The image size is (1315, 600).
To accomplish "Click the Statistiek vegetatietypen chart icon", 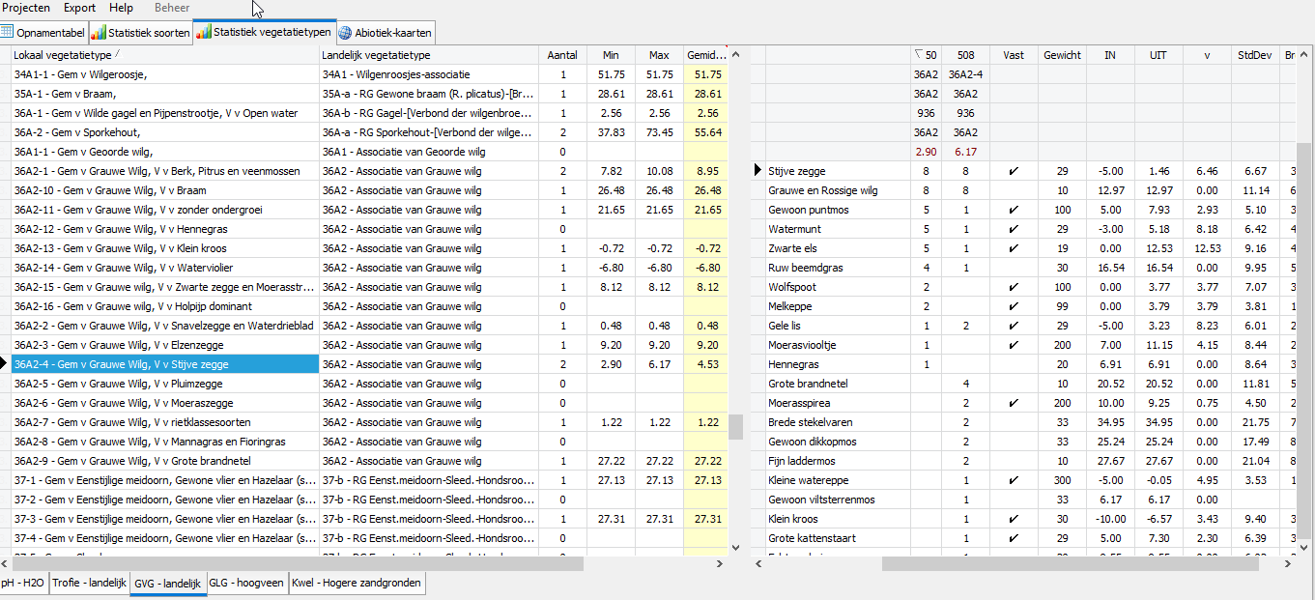I will click(203, 32).
